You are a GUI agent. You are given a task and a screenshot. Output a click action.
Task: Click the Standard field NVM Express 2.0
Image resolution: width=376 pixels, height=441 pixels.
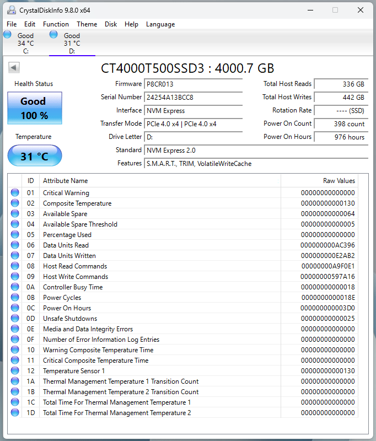click(256, 150)
